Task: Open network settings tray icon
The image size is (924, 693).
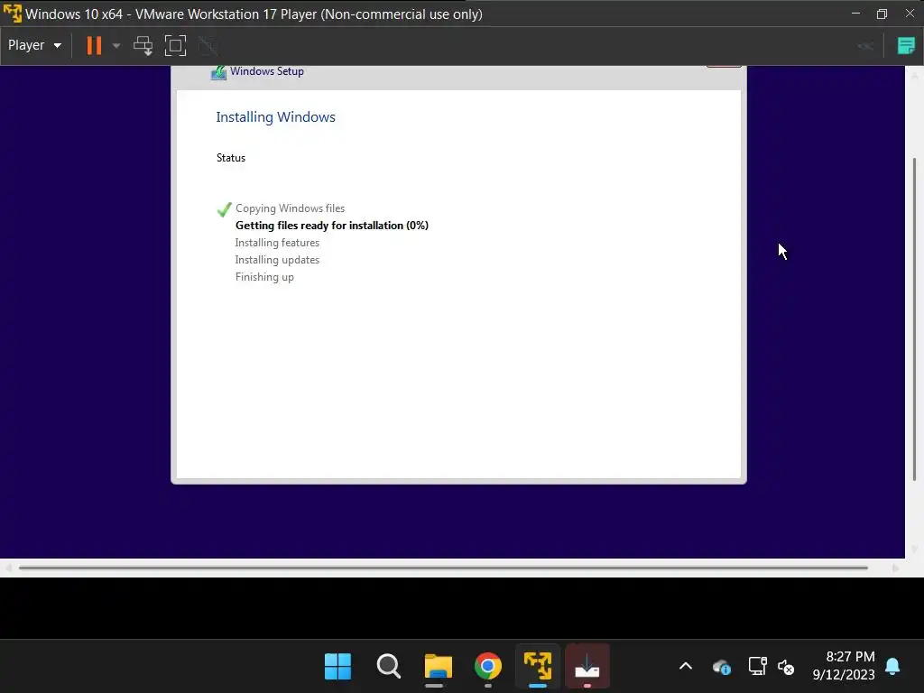Action: point(757,667)
